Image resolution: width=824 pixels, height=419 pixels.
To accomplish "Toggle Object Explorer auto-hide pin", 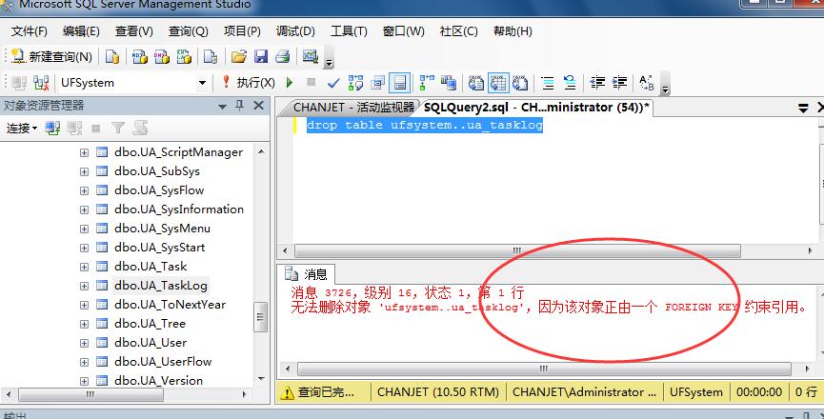I will tap(240, 106).
